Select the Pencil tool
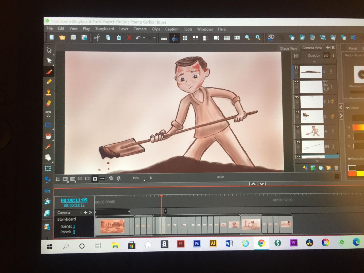364x273 pixels. pos(49,82)
